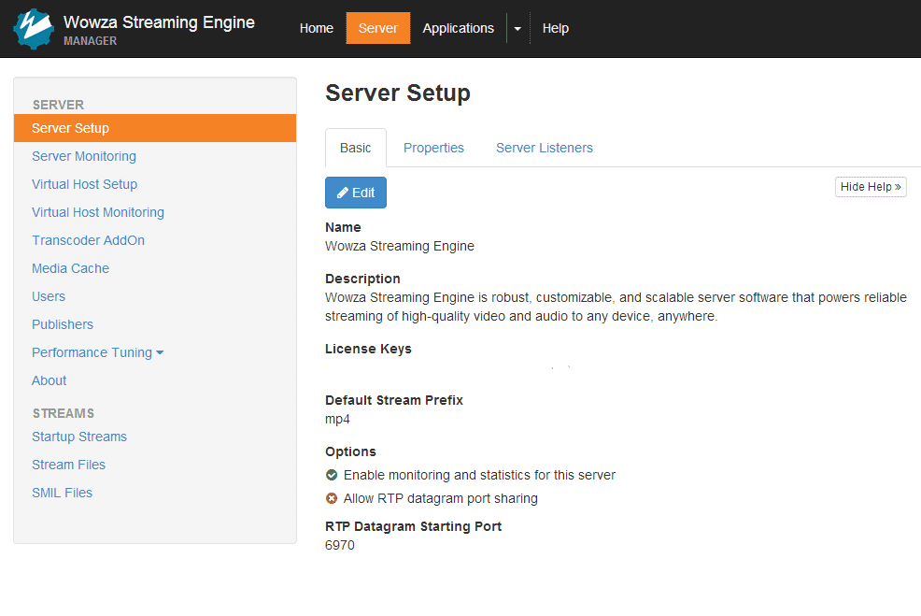This screenshot has width=921, height=616.
Task: Go to the Home menu
Action: click(317, 28)
